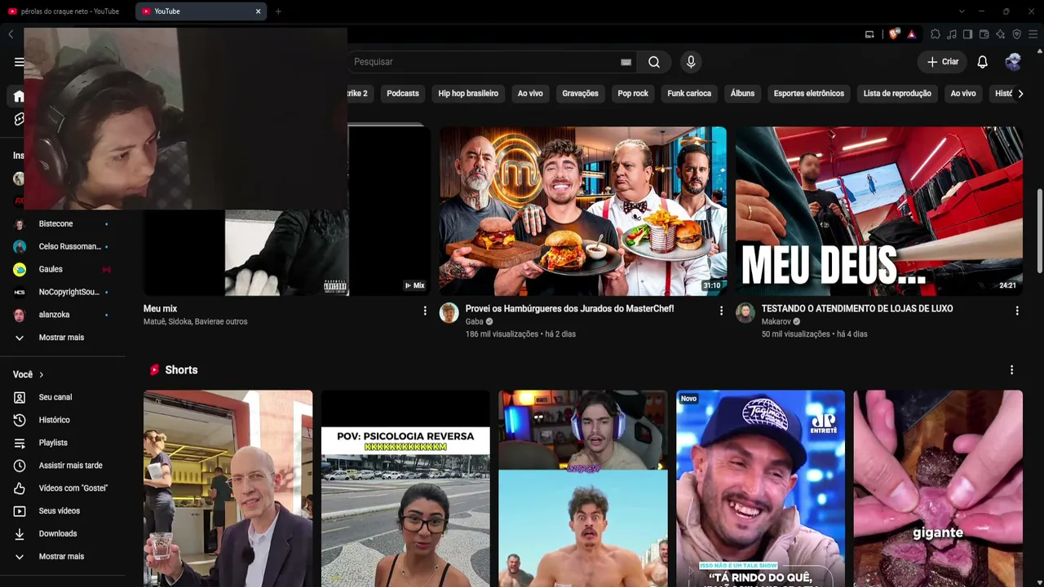
Task: Open the Brave Wallet icon
Action: 984,34
